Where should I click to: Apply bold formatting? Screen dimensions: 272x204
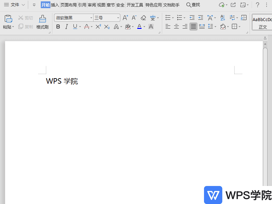click(58, 27)
